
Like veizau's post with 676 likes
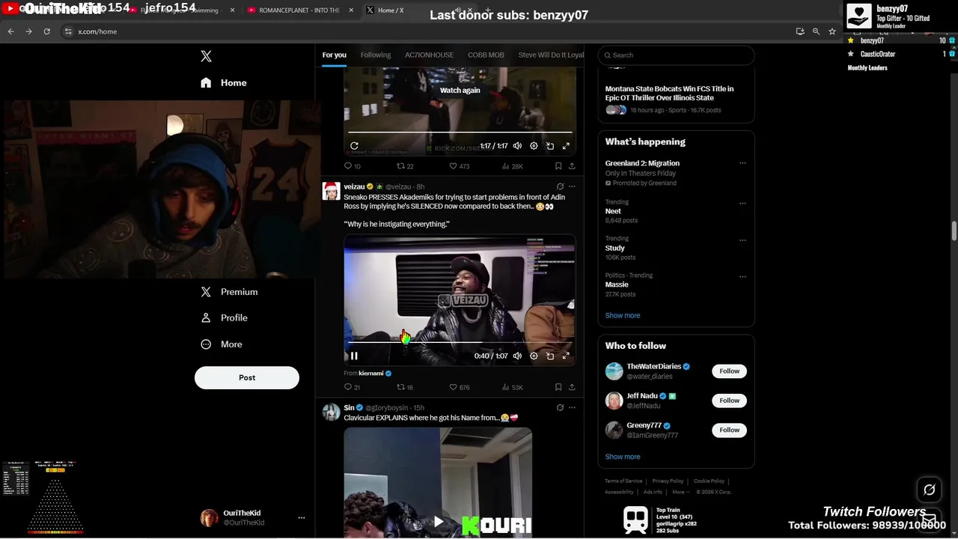(x=459, y=387)
